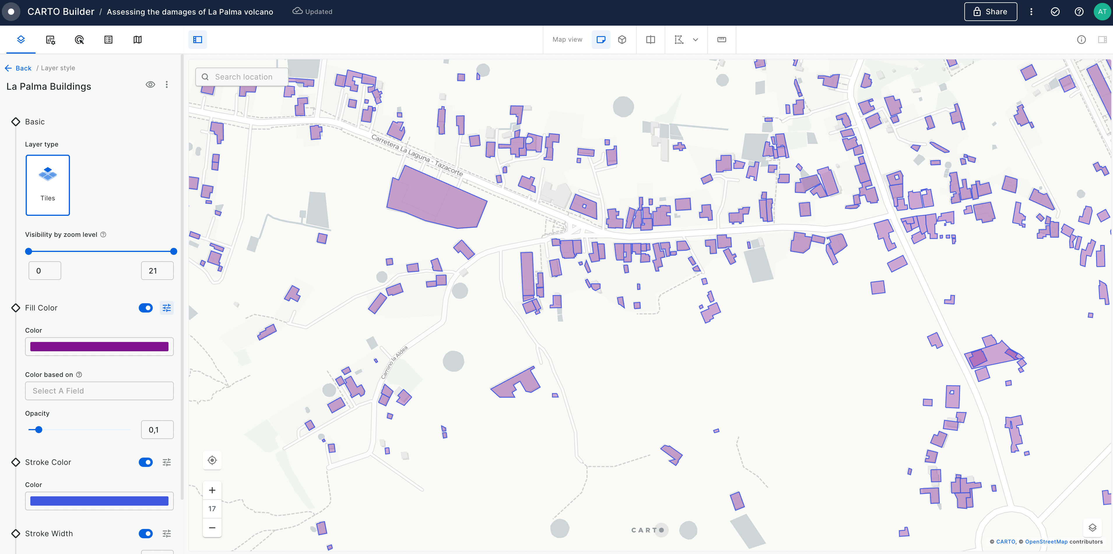Toggle the right panel icon

[1102, 40]
